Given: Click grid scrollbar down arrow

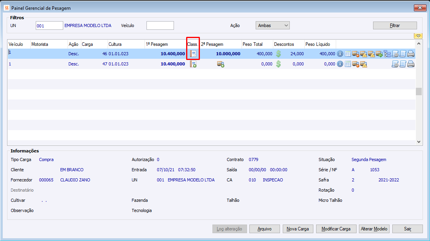Looking at the screenshot, I should click(x=419, y=142).
